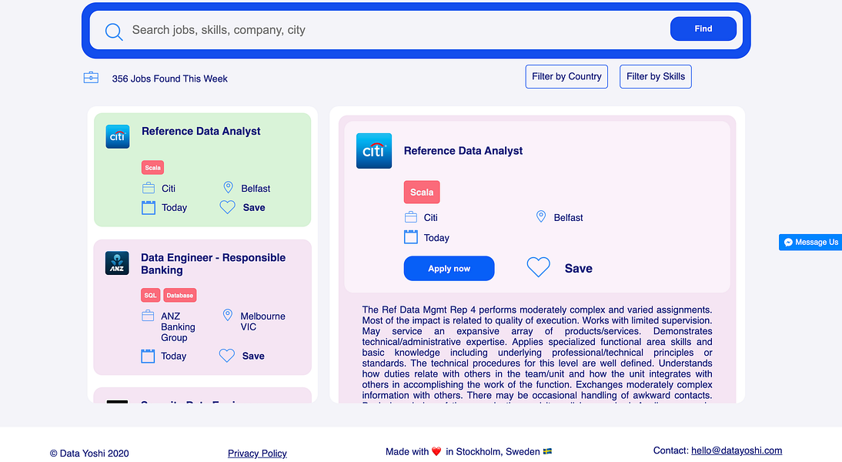Click briefcase icon next to ANZ Banking Group
The width and height of the screenshot is (842, 462).
148,316
